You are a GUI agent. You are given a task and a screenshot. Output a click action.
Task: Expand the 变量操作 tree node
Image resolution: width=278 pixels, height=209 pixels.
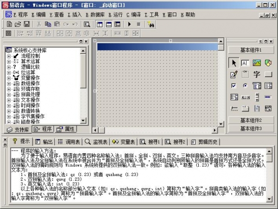tap(9, 78)
